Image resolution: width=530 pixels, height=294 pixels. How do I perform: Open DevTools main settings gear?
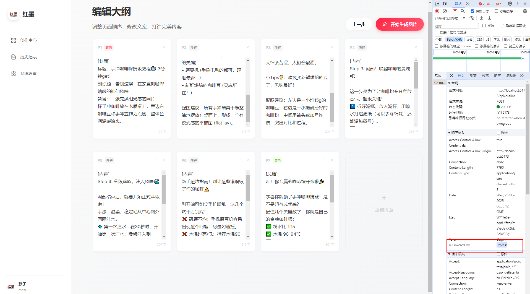click(510, 4)
